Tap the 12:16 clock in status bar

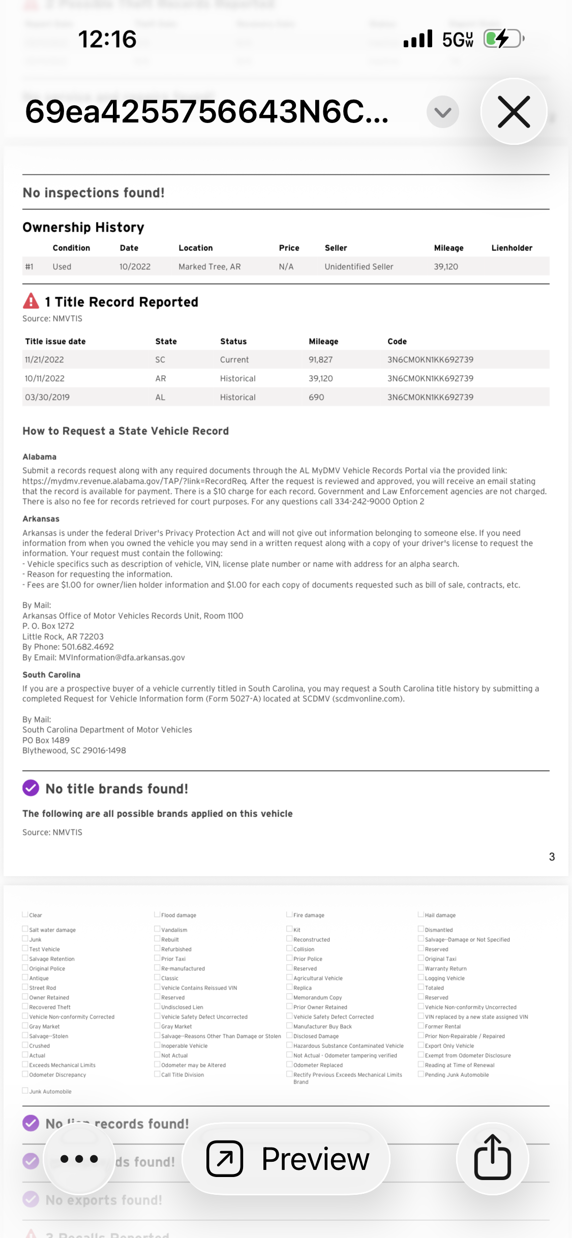tap(107, 39)
